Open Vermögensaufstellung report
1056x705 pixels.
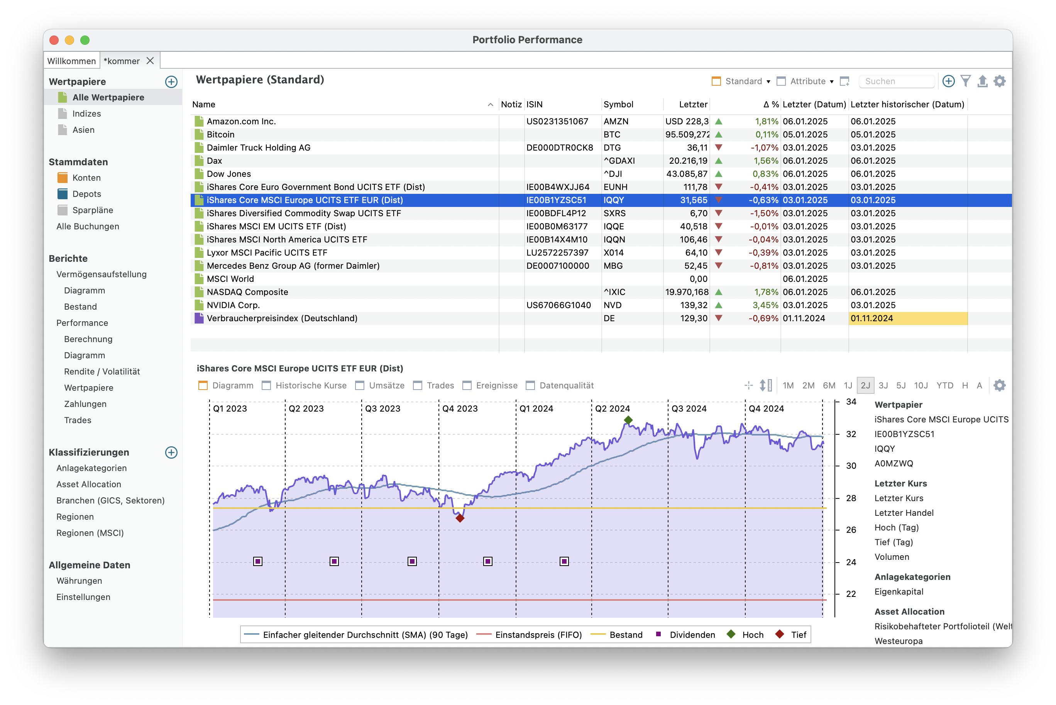(x=101, y=274)
